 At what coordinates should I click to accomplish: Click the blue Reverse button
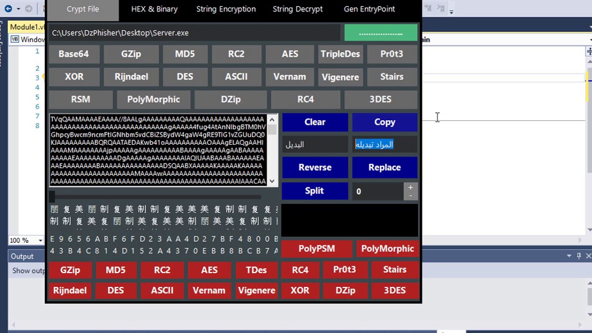click(x=315, y=167)
